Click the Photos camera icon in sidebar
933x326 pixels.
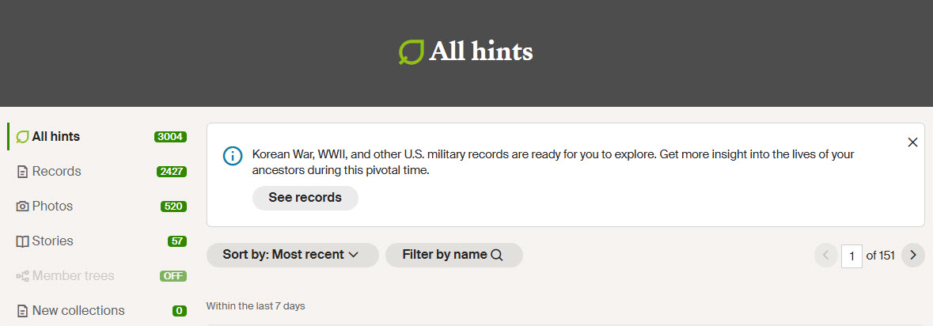pos(23,207)
